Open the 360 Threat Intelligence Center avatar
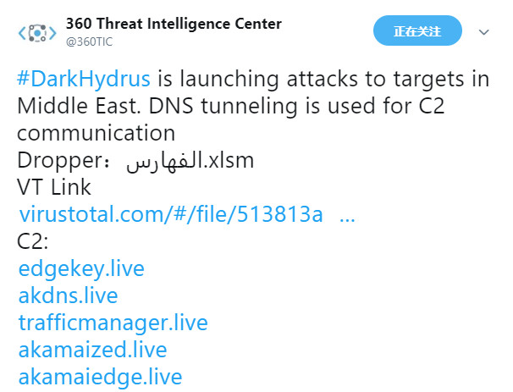 point(37,33)
